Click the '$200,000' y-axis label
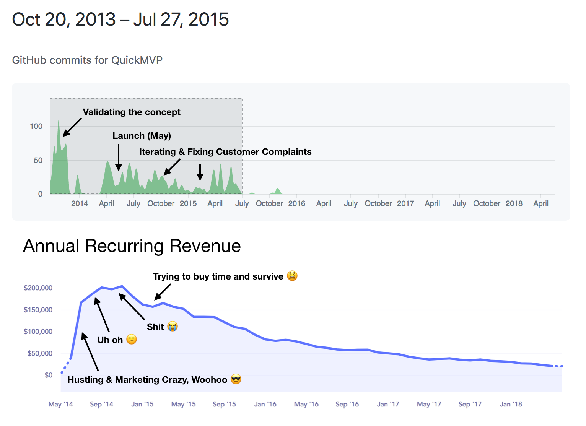The width and height of the screenshot is (586, 426). click(38, 288)
